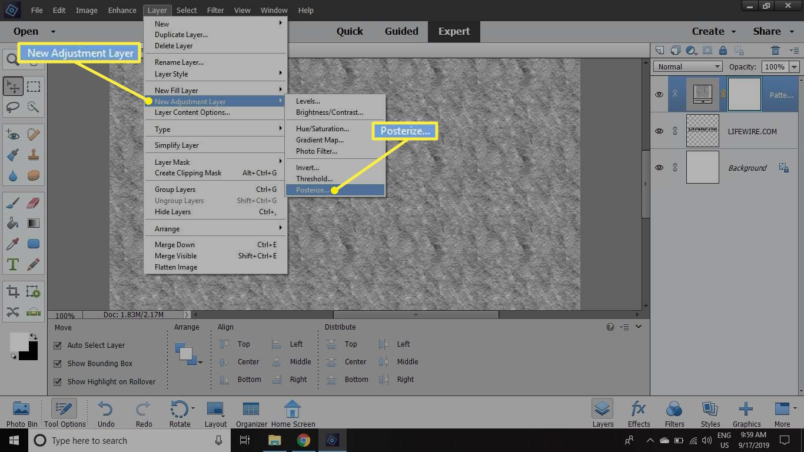Select the Rectangular Marquee tool
This screenshot has height=452, width=804.
(34, 87)
